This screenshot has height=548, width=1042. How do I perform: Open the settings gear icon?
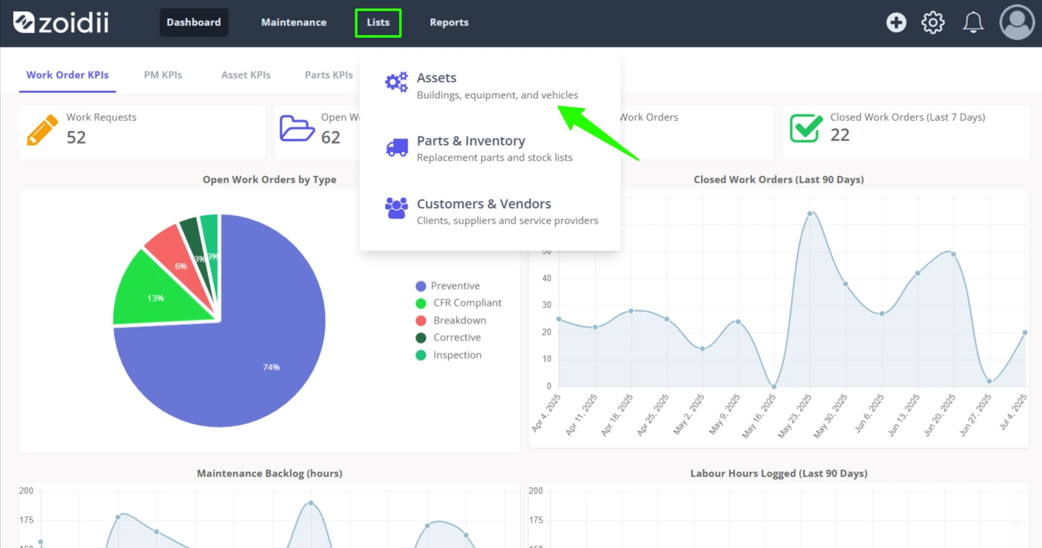click(x=933, y=23)
